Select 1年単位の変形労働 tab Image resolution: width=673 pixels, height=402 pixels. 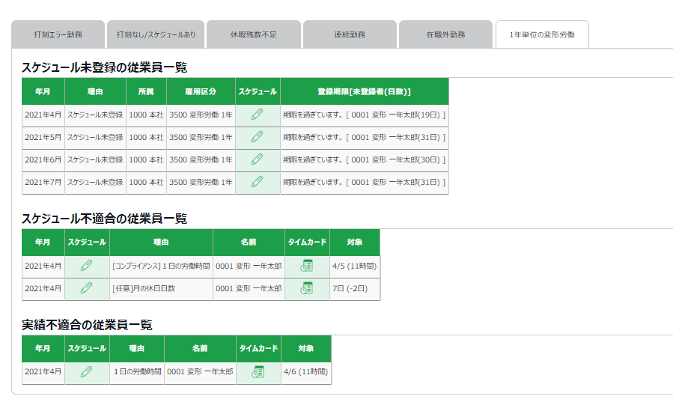(542, 34)
